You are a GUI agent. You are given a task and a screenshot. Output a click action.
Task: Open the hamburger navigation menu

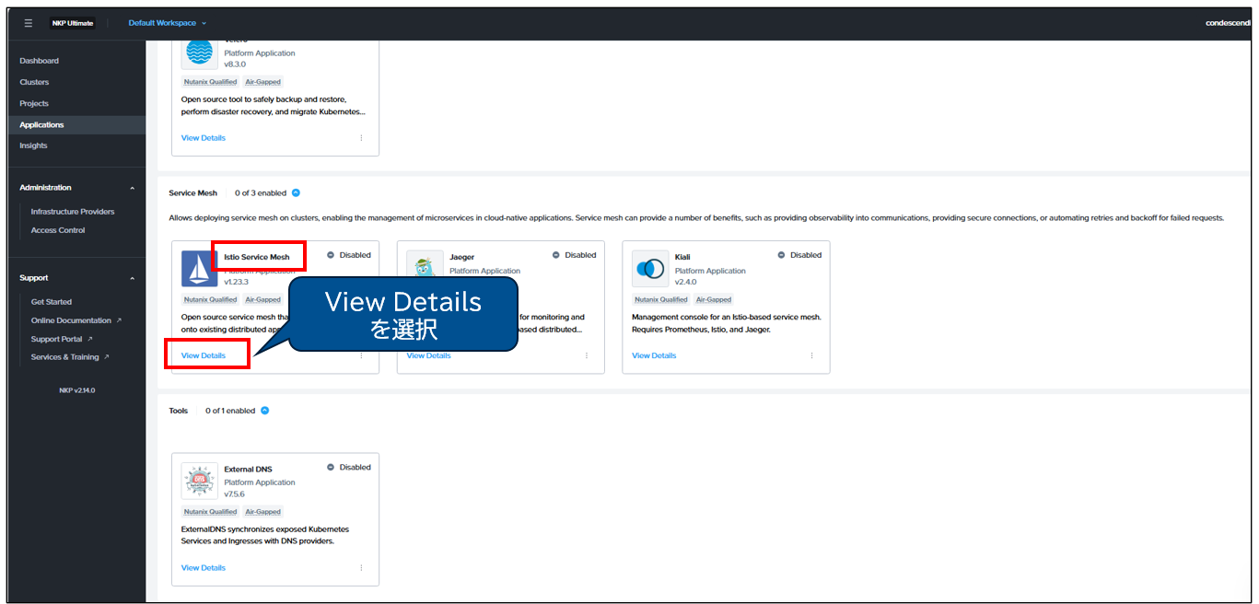pyautogui.click(x=29, y=23)
